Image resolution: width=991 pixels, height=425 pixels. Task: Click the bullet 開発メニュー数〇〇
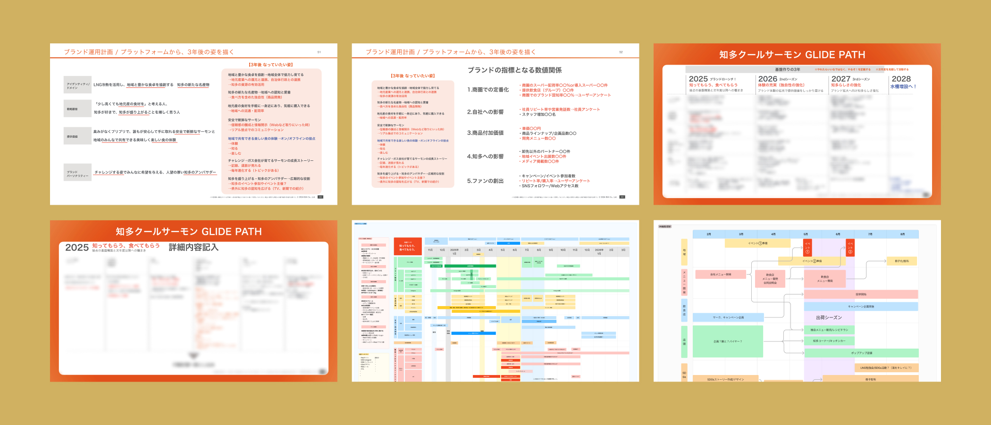click(x=538, y=138)
